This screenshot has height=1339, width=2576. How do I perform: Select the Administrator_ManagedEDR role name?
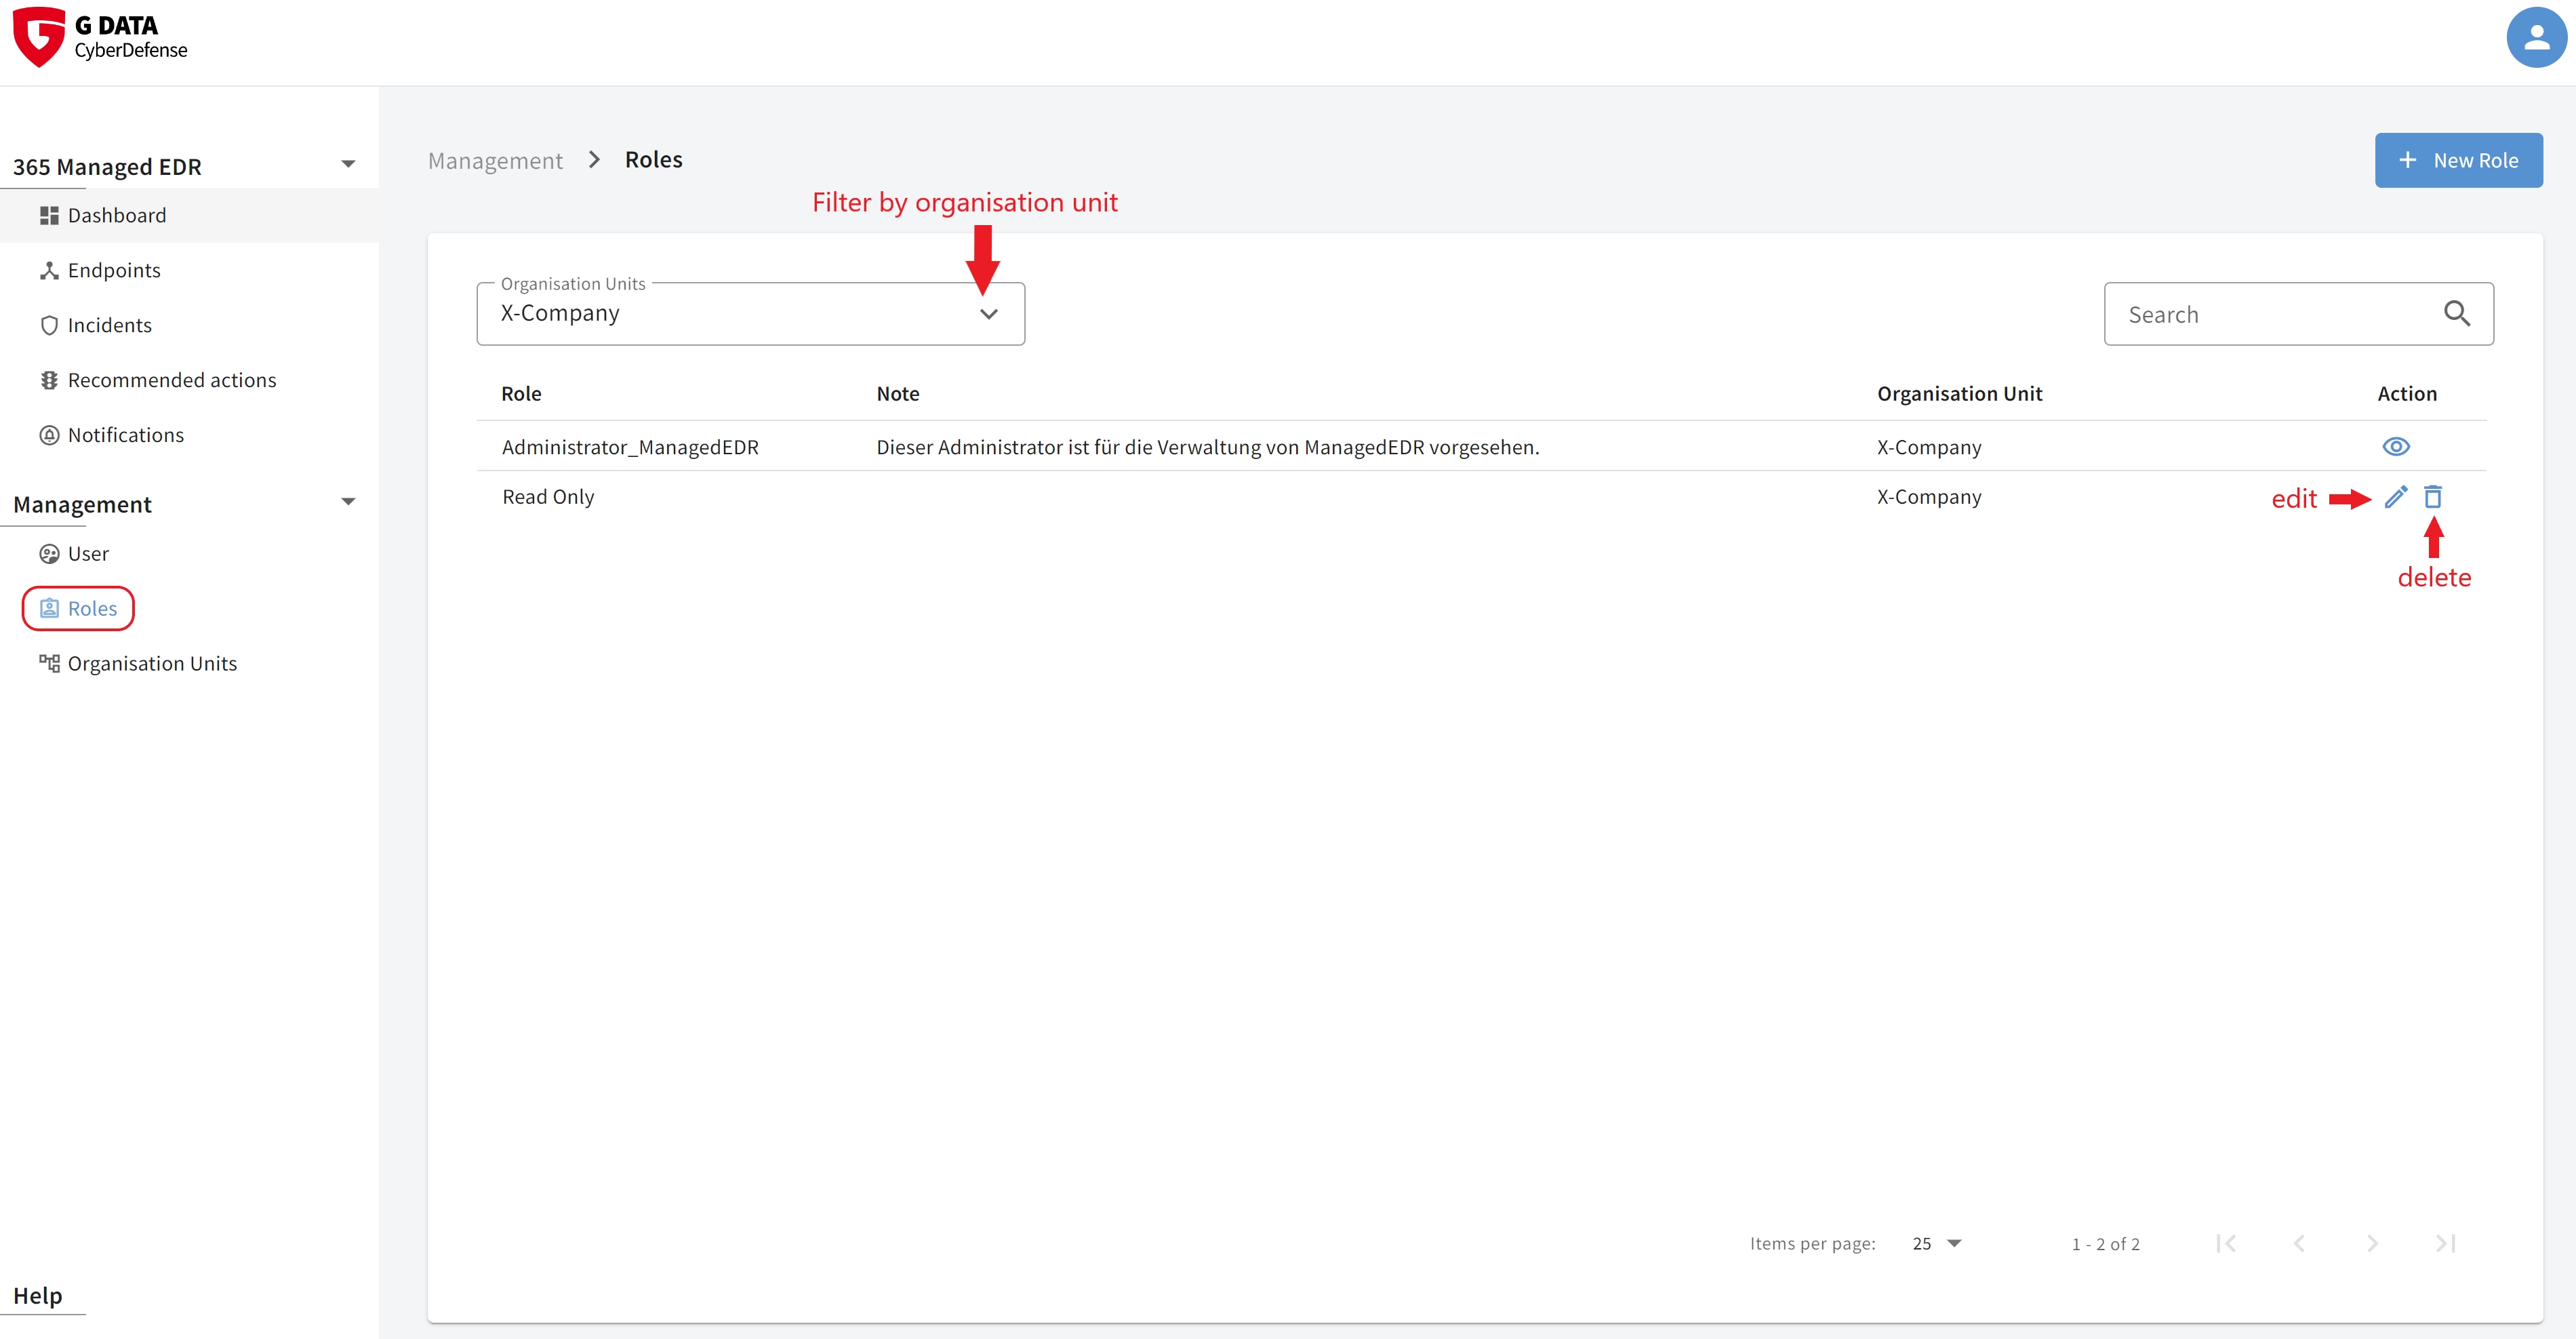point(630,447)
